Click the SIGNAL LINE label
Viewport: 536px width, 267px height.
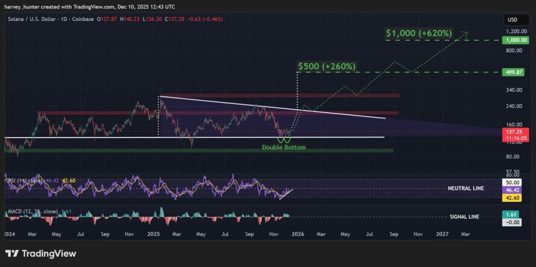(x=464, y=217)
